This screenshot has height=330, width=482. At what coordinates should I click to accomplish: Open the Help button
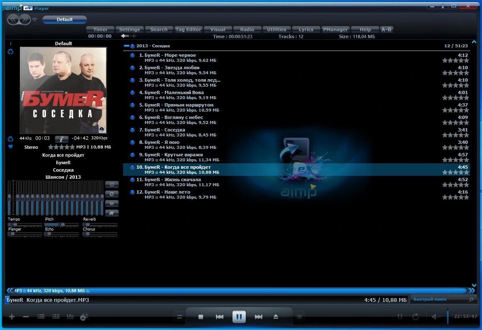pos(365,29)
